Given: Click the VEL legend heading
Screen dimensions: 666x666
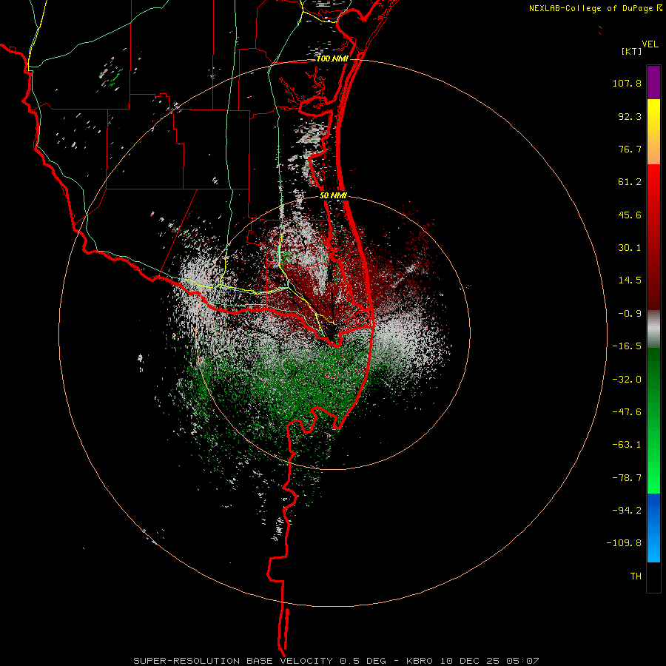Looking at the screenshot, I should [650, 44].
